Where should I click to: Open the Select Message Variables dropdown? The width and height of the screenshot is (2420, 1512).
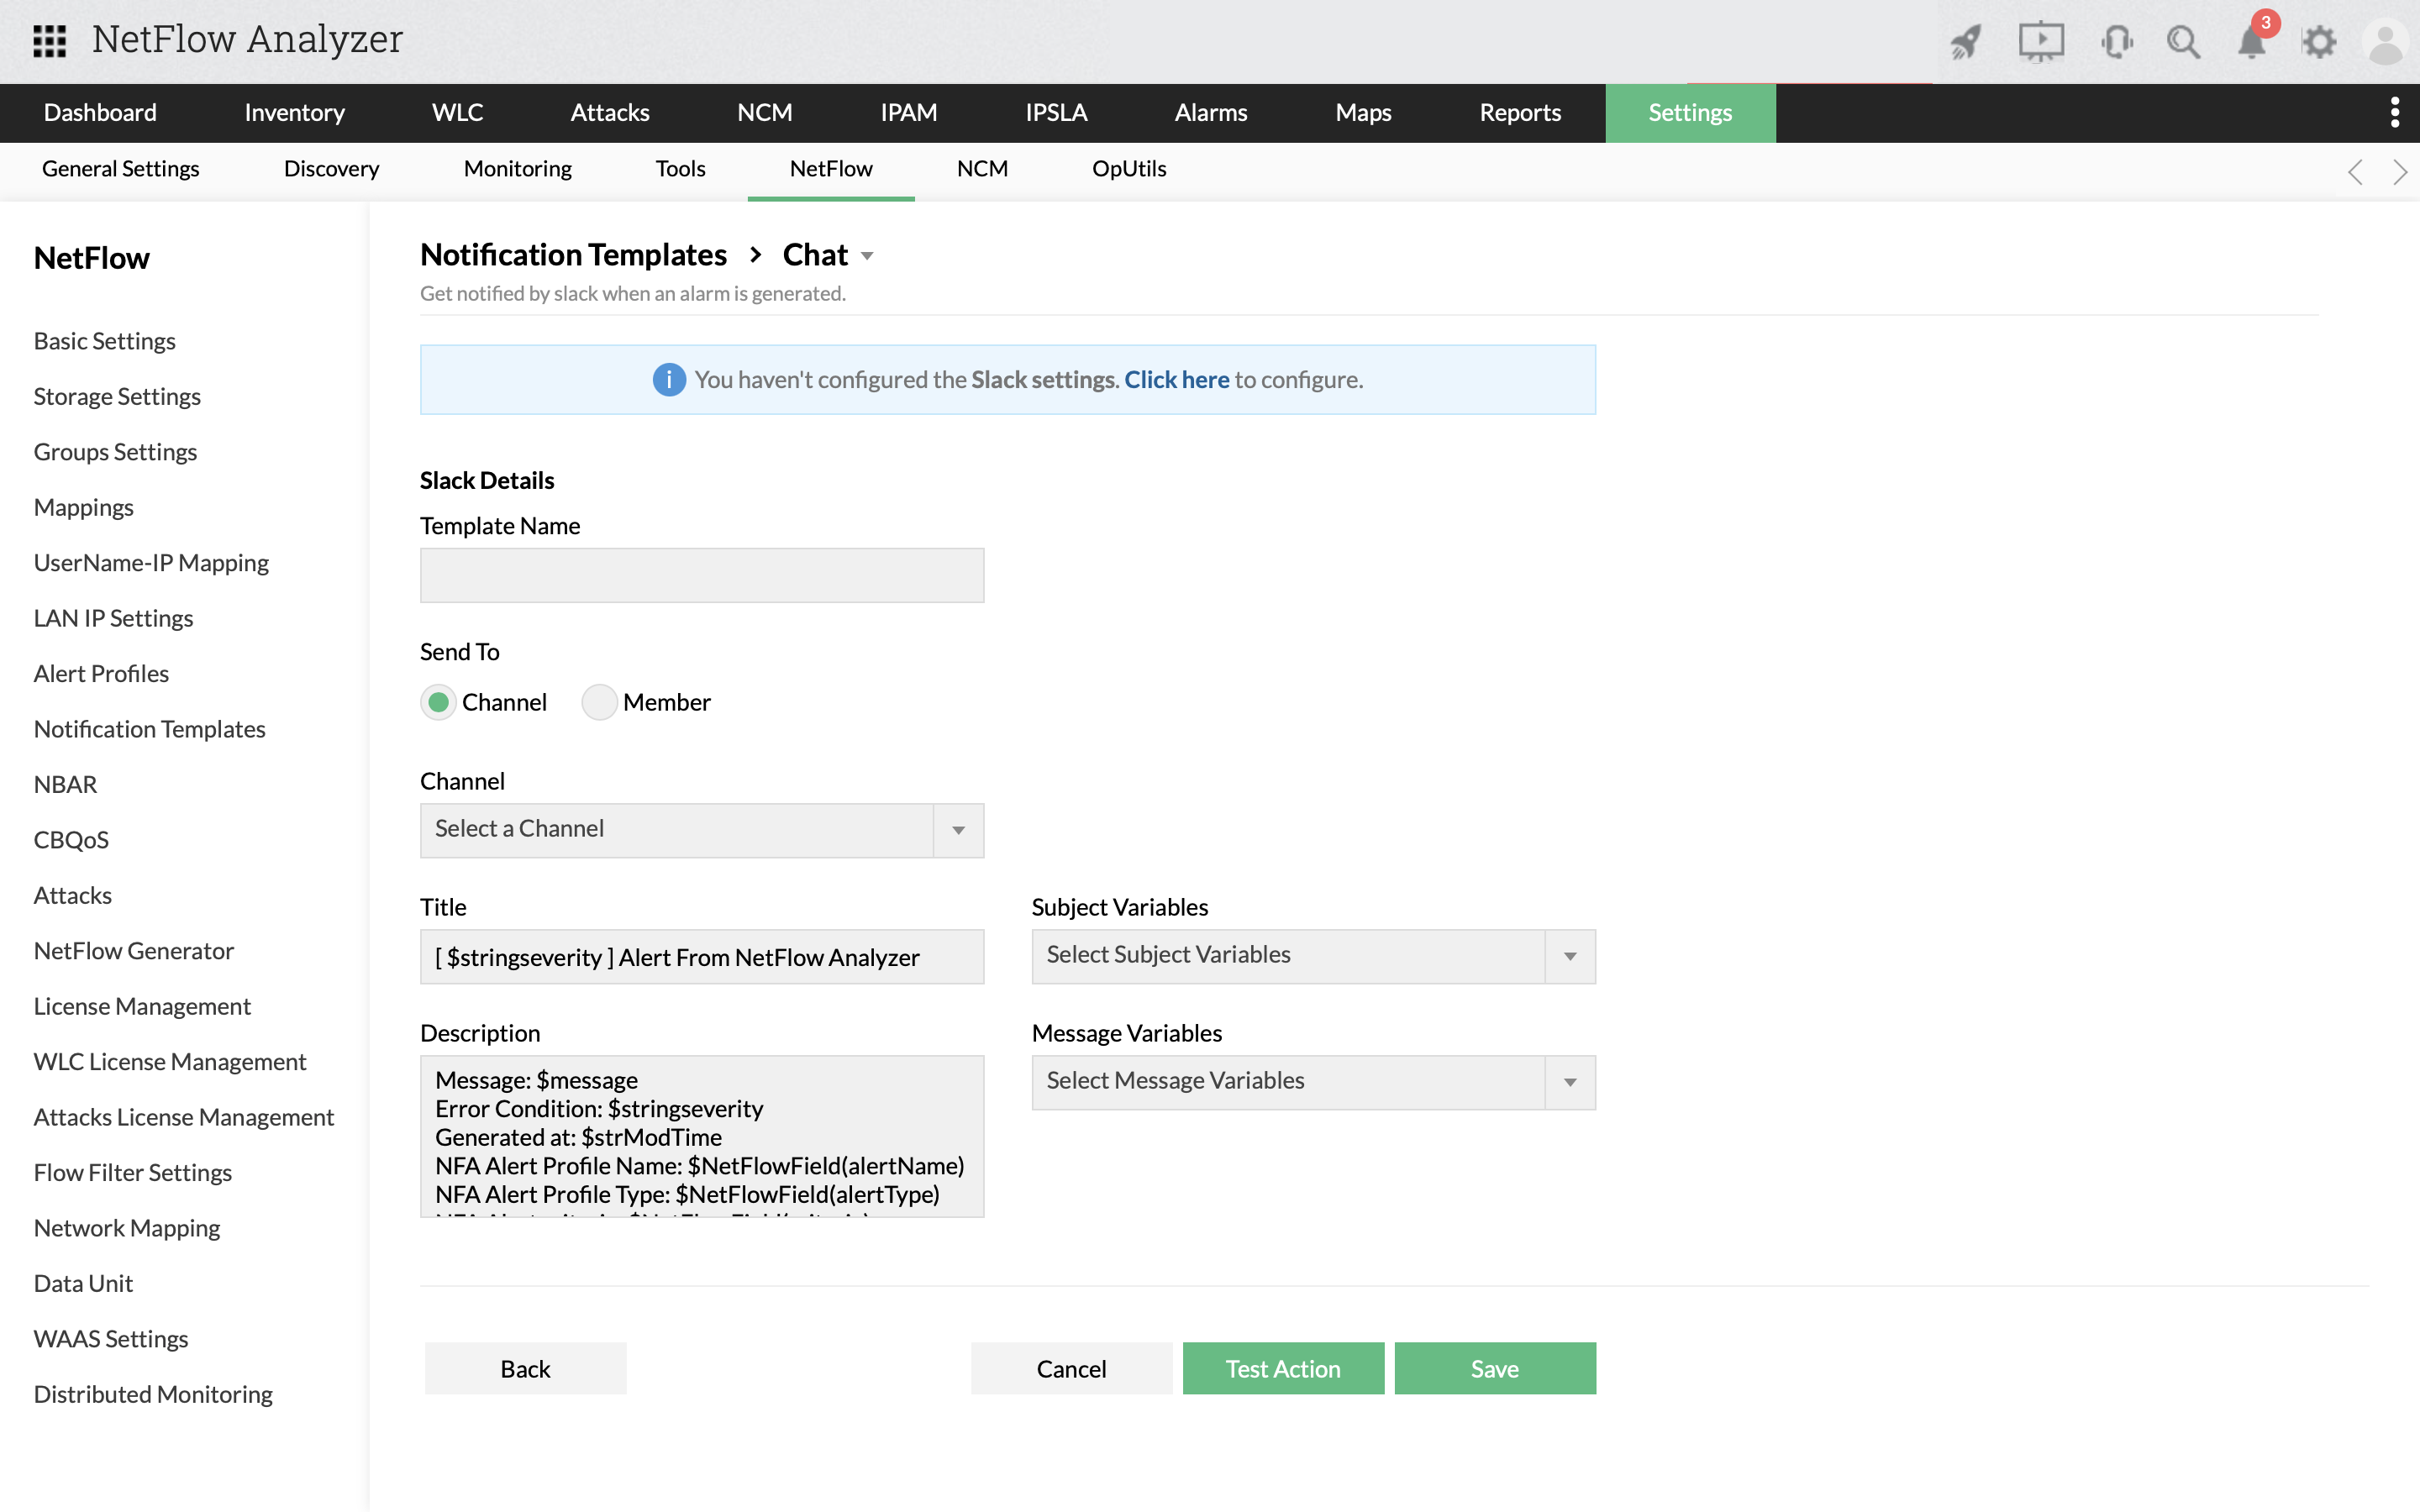tap(1313, 1082)
